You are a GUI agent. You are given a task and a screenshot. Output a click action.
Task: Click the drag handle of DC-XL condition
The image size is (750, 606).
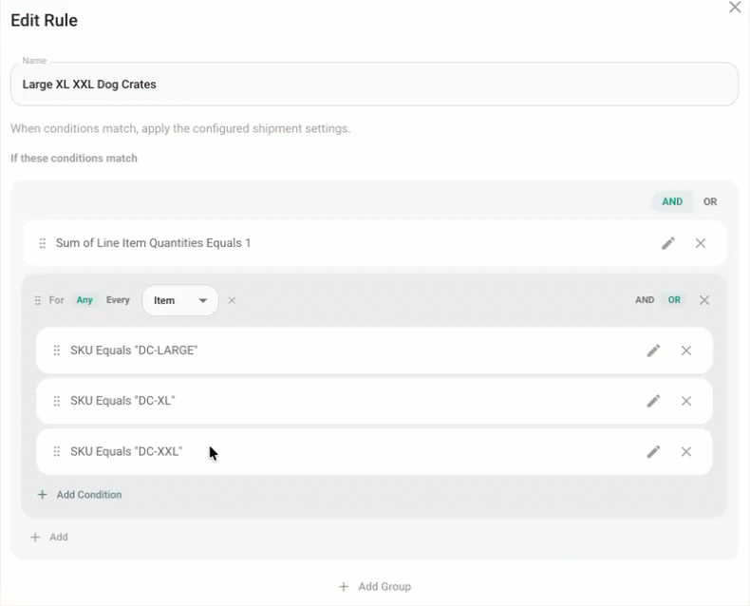(x=56, y=401)
